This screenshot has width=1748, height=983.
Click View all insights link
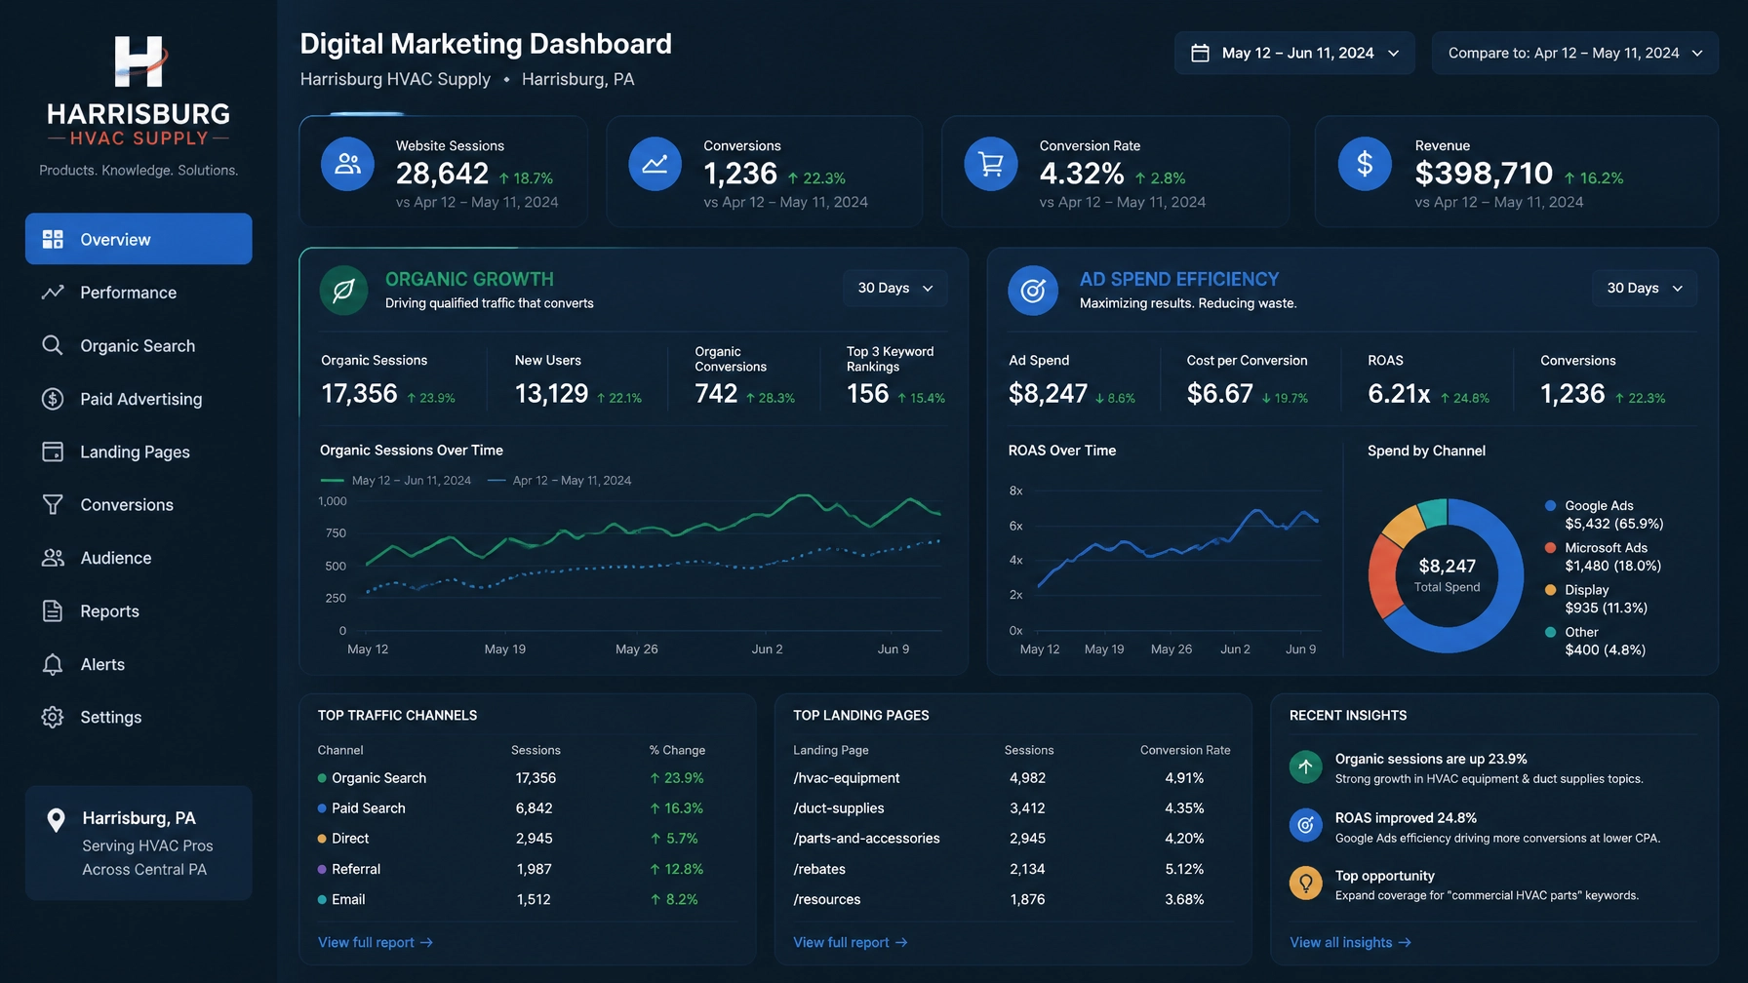click(1351, 942)
